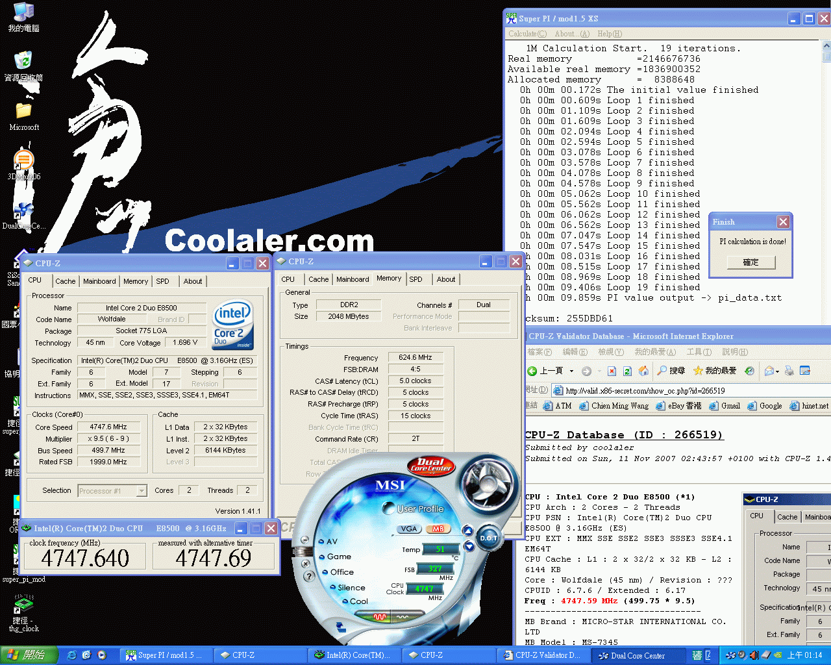Click the up arrow in Dual Core Center
This screenshot has width=831, height=665.
click(467, 531)
